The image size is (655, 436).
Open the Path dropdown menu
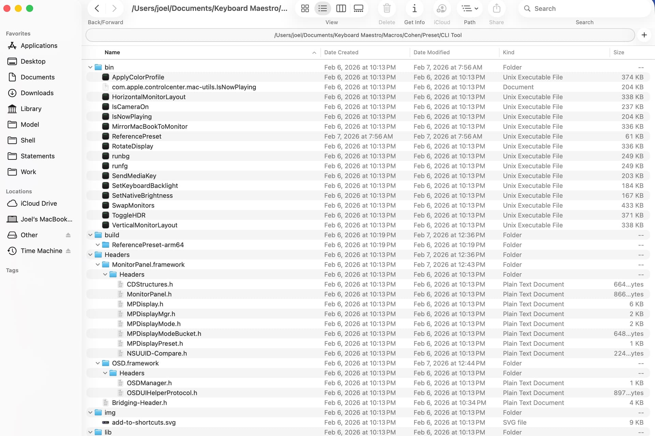click(469, 9)
